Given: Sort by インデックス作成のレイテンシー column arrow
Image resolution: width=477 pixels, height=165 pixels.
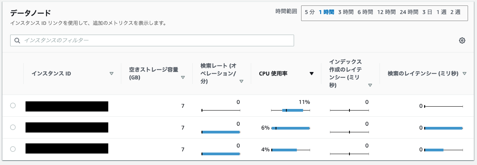Looking at the screenshot, I should [370, 85].
